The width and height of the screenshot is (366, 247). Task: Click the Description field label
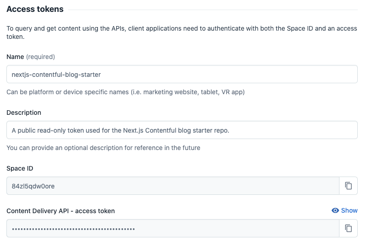click(24, 113)
